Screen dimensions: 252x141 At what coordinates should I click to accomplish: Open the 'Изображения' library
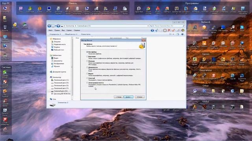[57, 63]
